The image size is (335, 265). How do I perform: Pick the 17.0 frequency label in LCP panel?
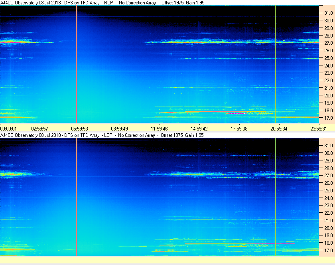point(329,250)
